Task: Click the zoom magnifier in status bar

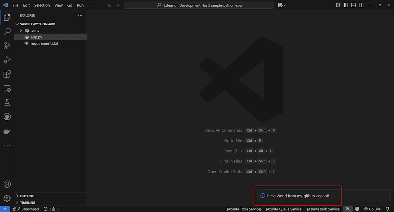Action: tap(347, 209)
